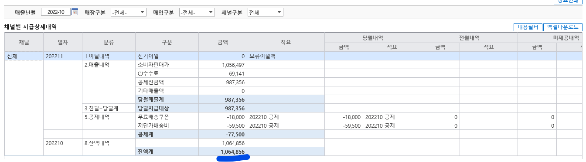Click the 채널 column header
Screen dimensions: 586x162
point(24,43)
